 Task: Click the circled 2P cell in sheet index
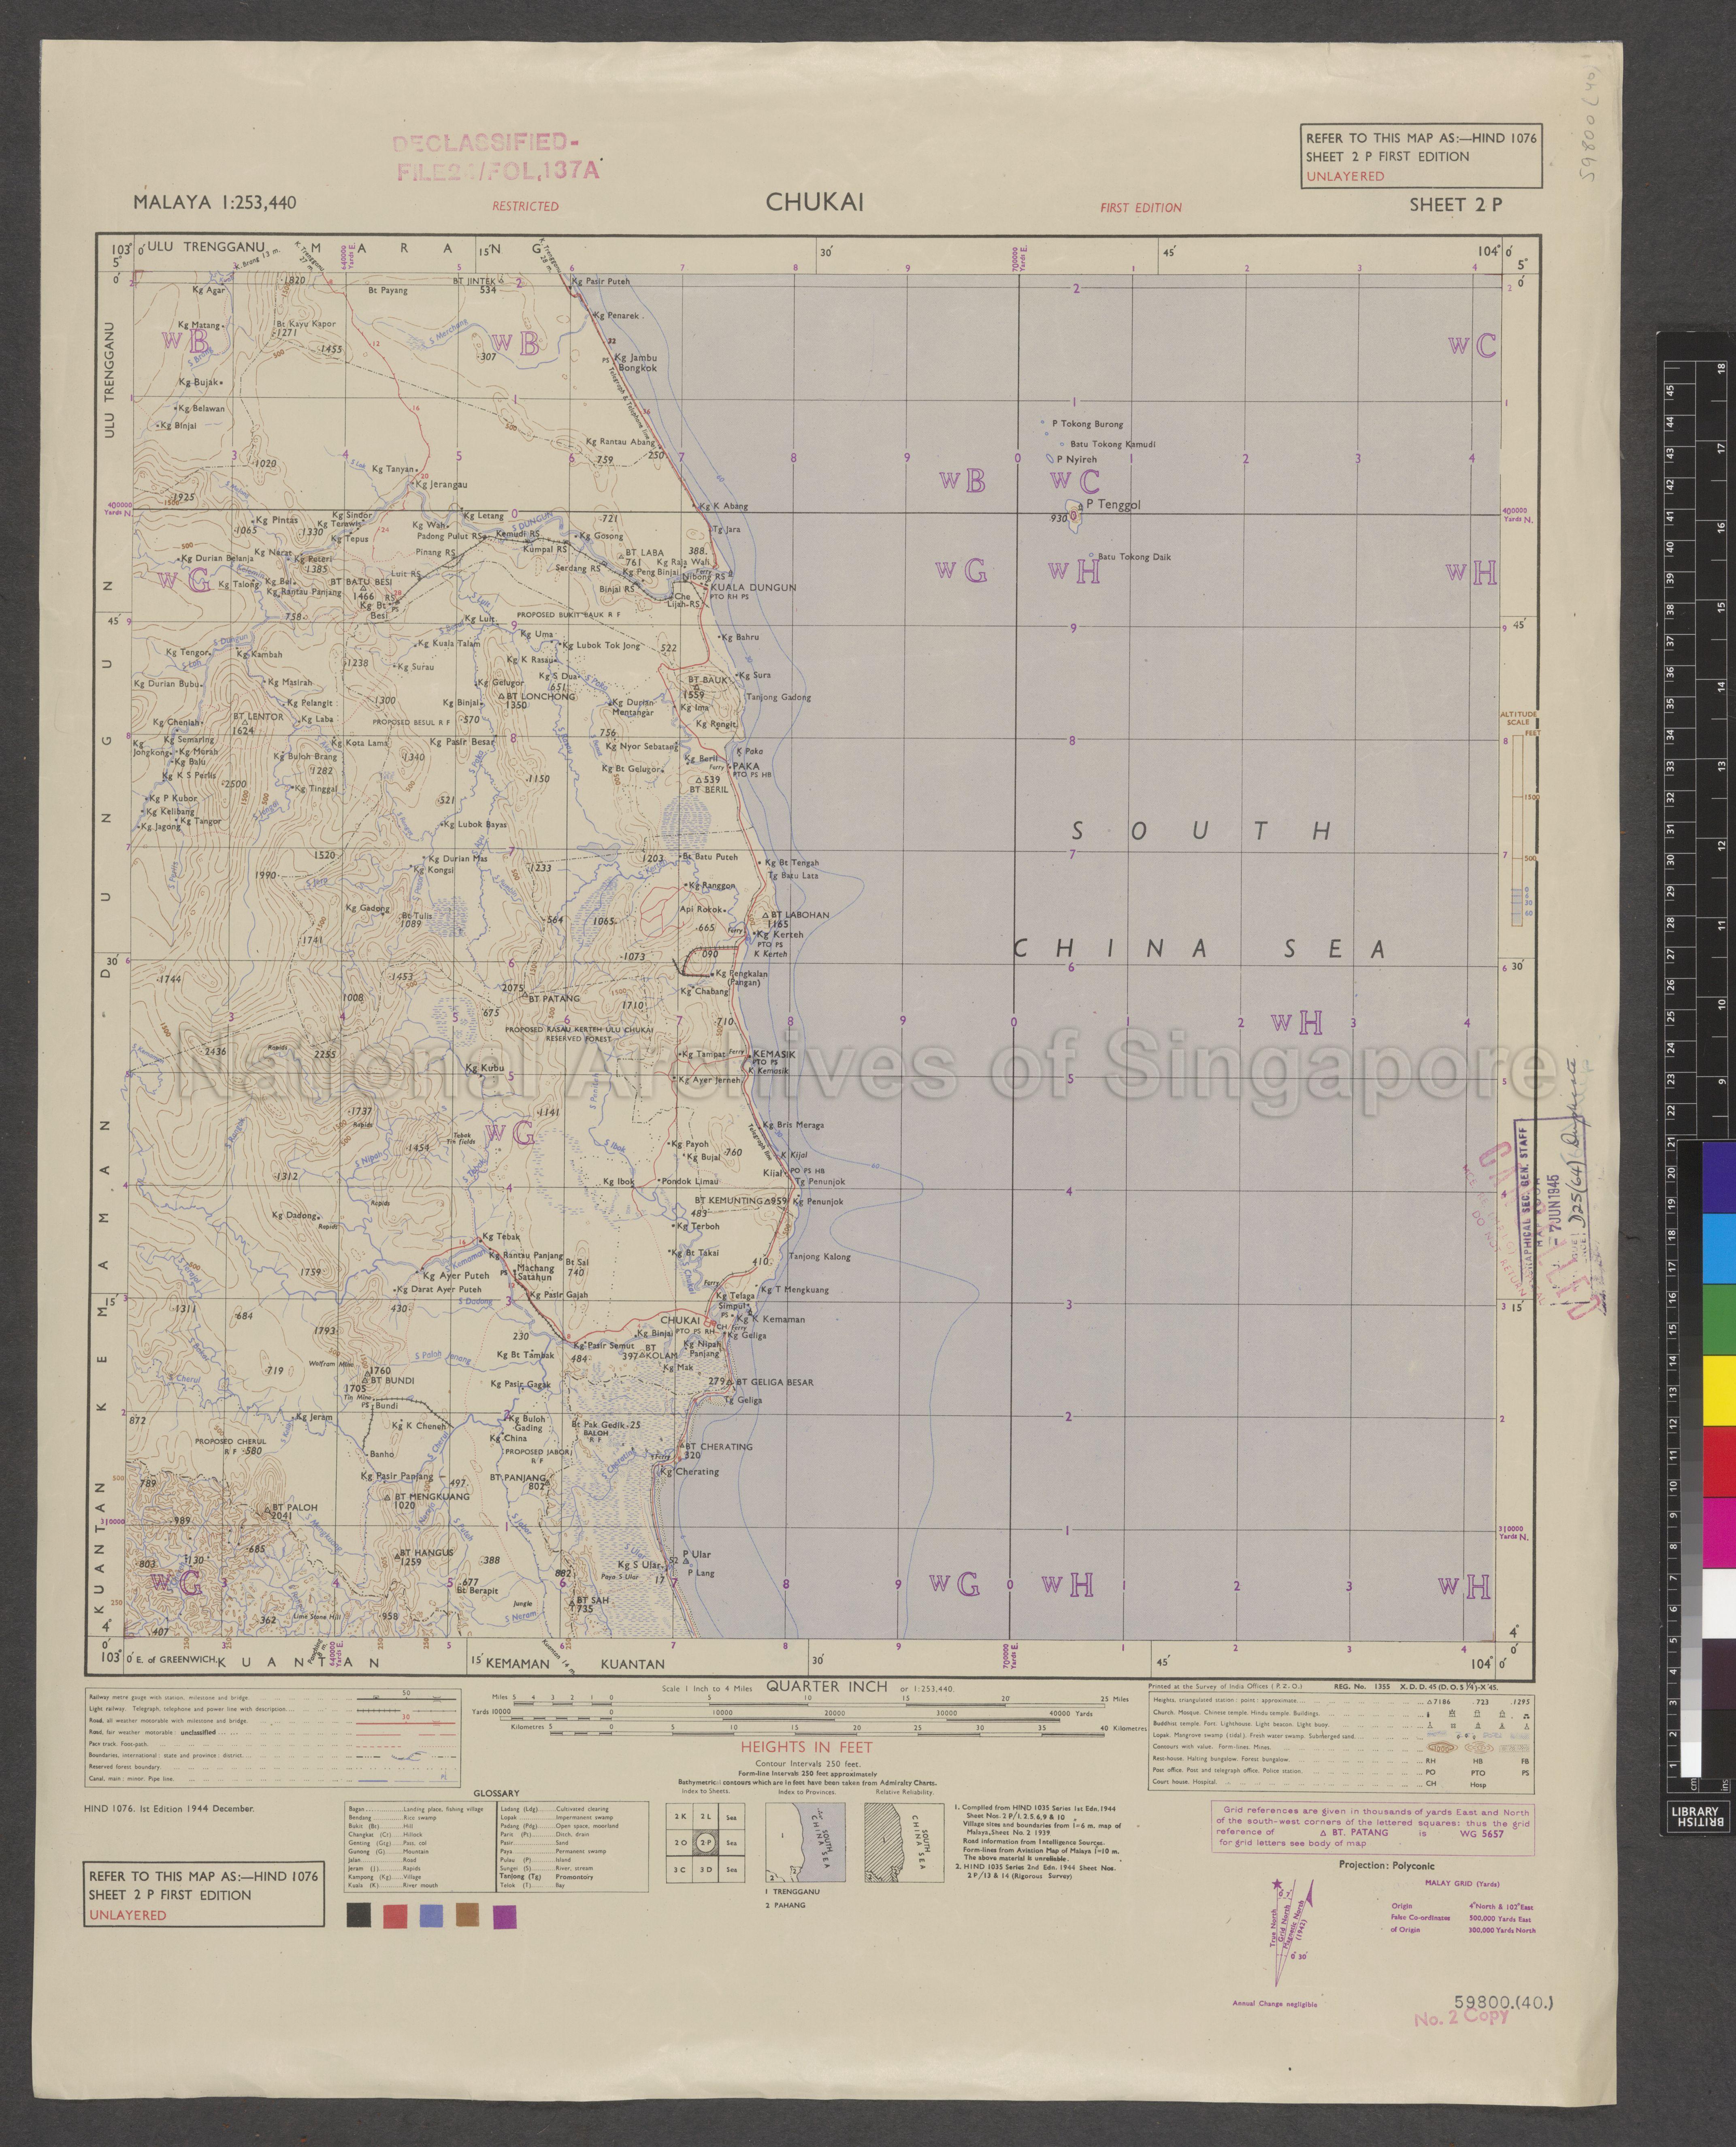706,1842
